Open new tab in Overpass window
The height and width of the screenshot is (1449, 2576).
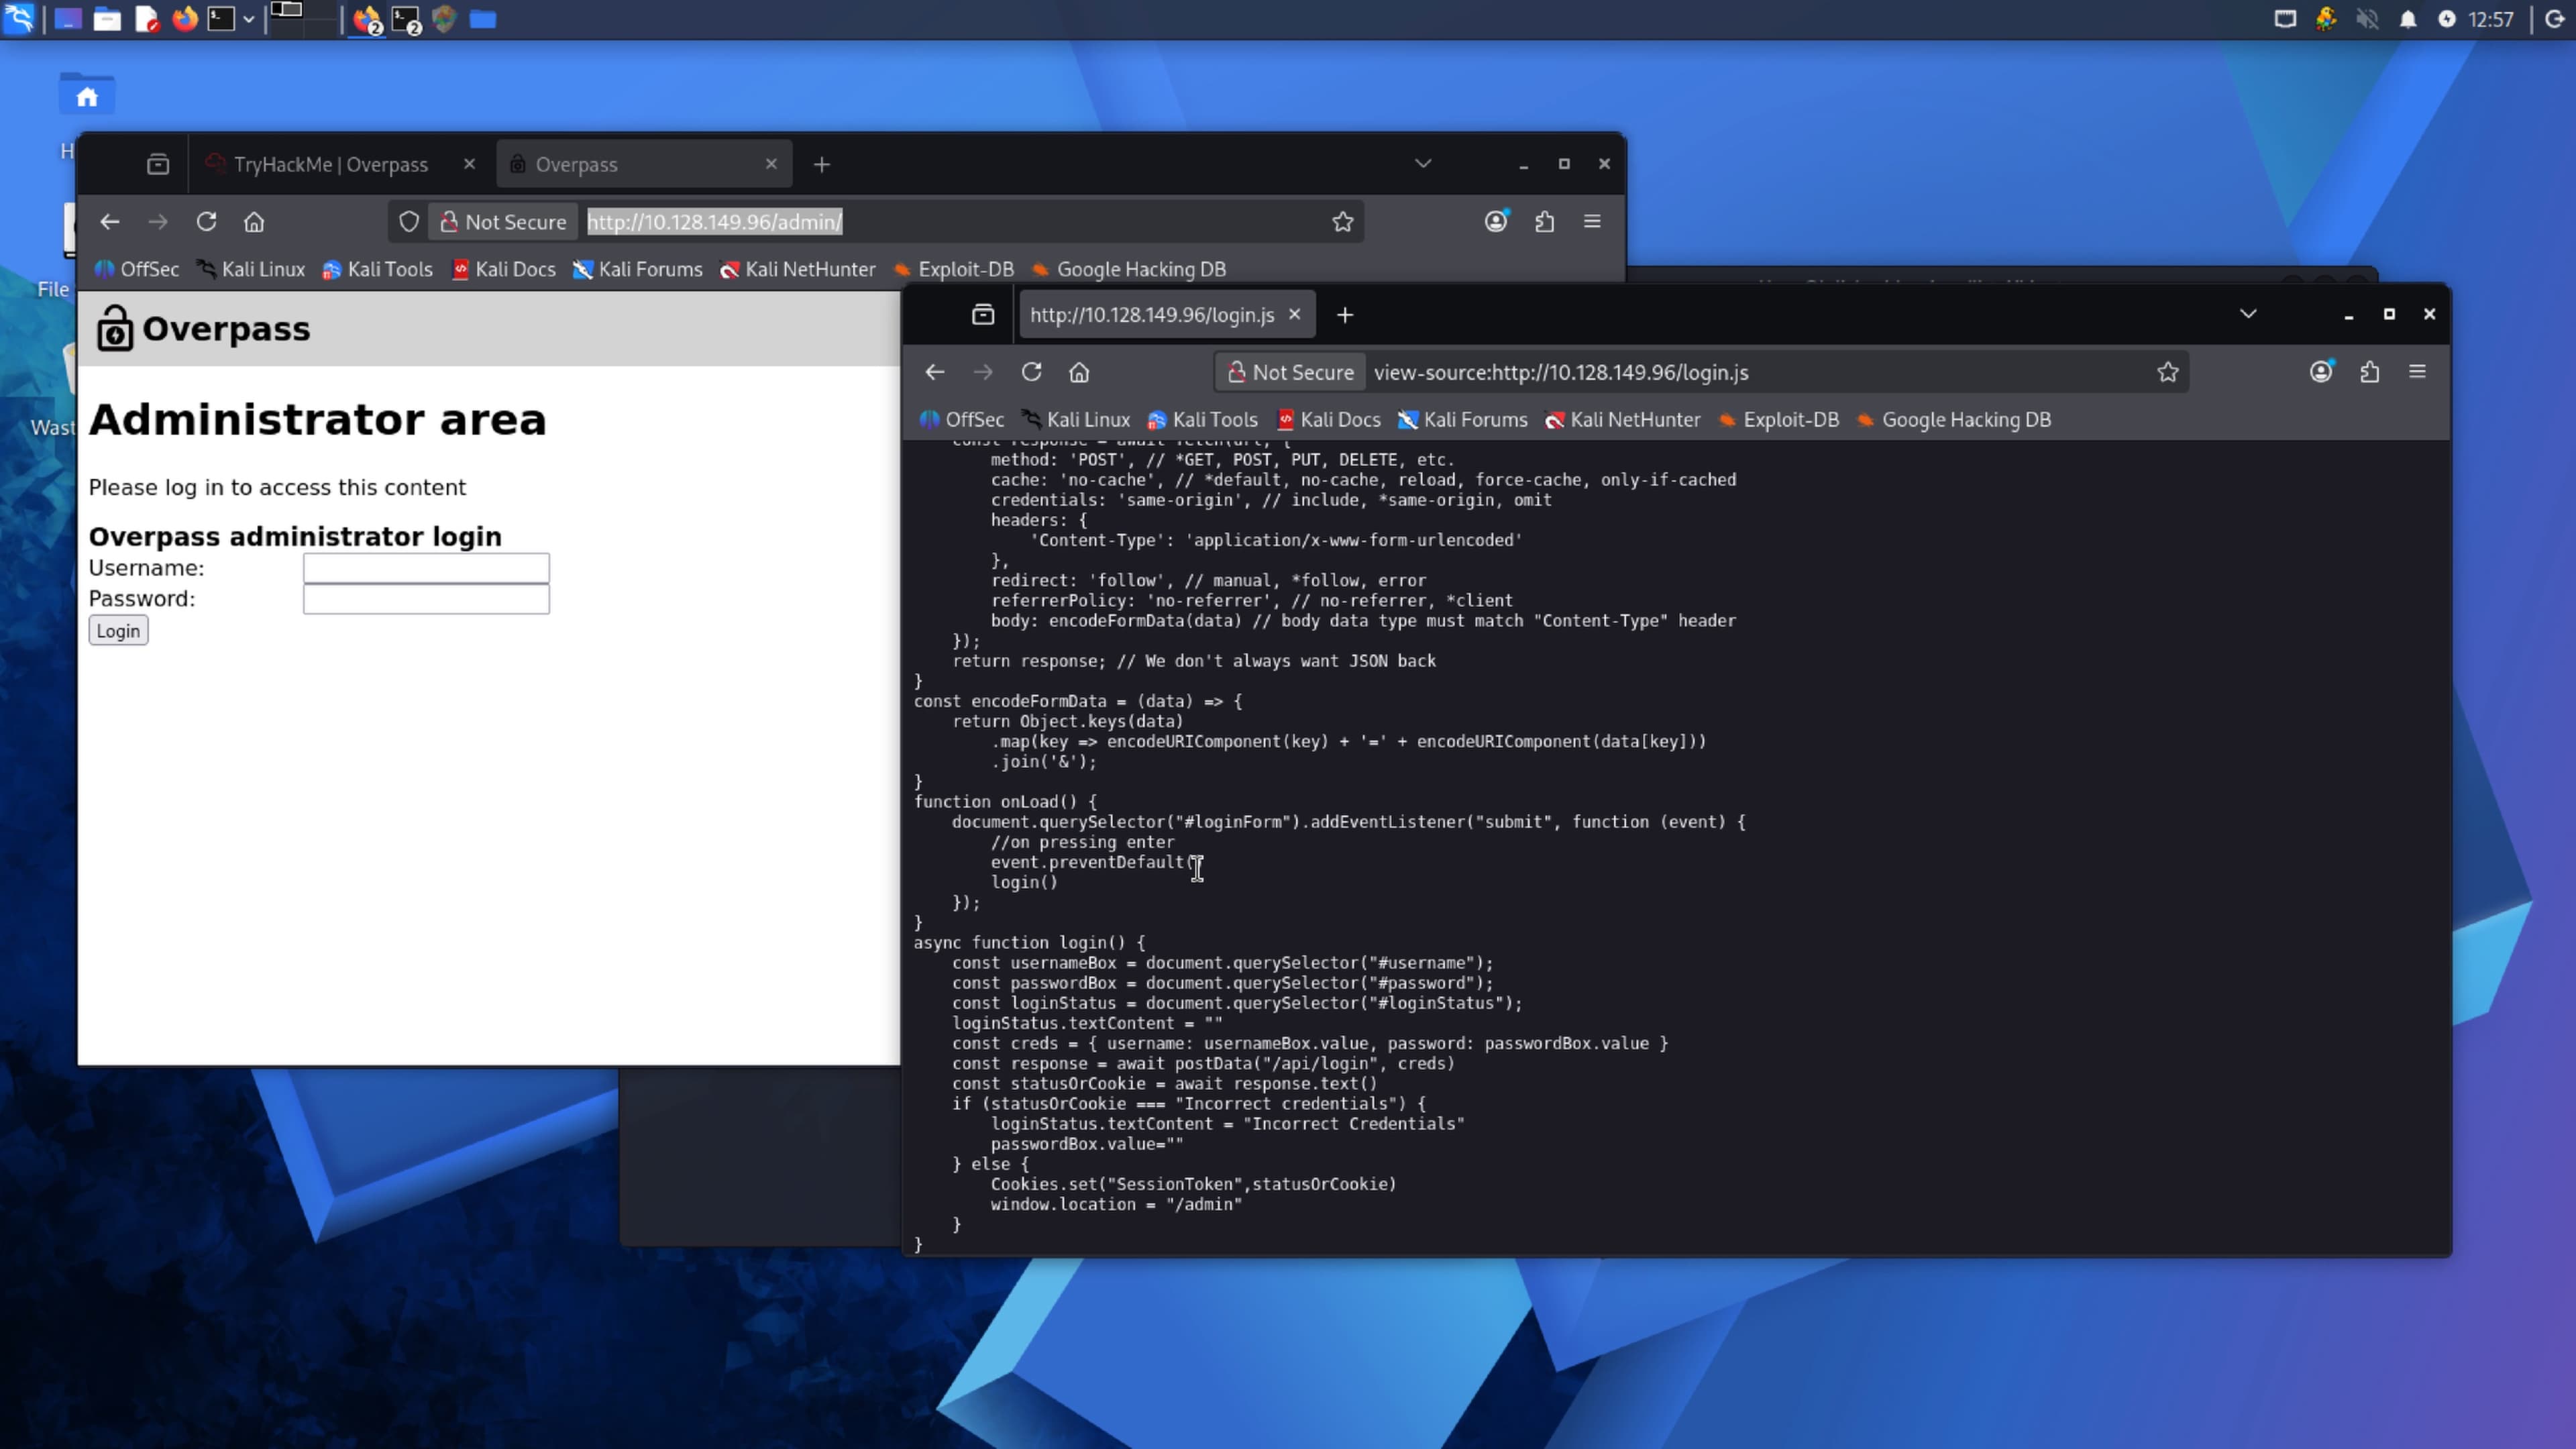point(822,164)
